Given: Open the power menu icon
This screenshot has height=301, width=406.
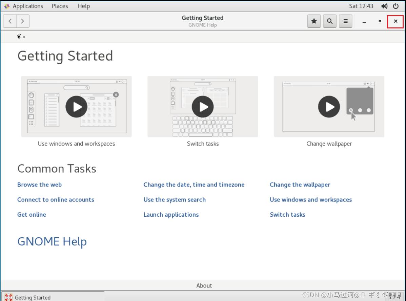Looking at the screenshot, I should (395, 6).
